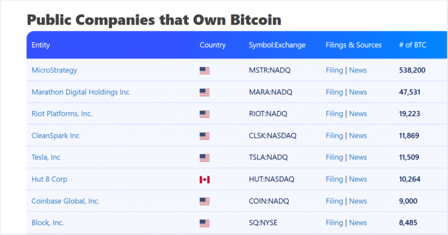Click the US flag in CleanSpark row

[205, 136]
